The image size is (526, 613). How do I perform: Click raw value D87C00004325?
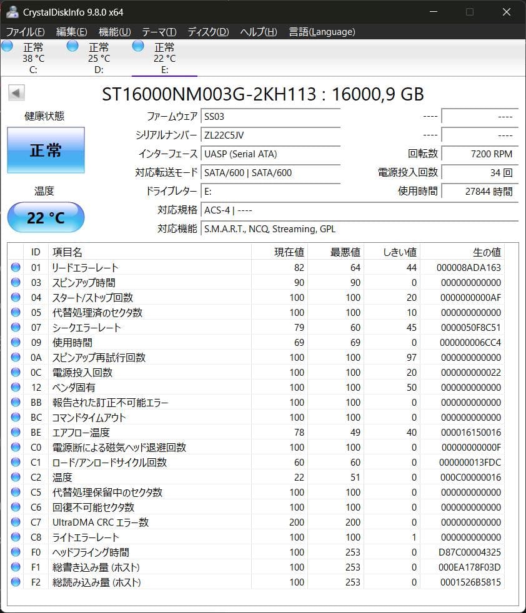(x=470, y=552)
